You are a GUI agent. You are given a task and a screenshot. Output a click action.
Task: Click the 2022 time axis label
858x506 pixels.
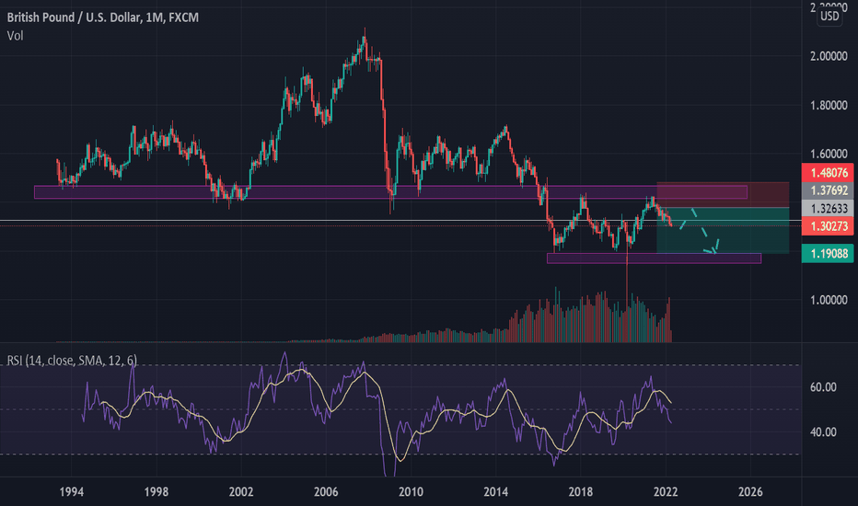click(666, 492)
